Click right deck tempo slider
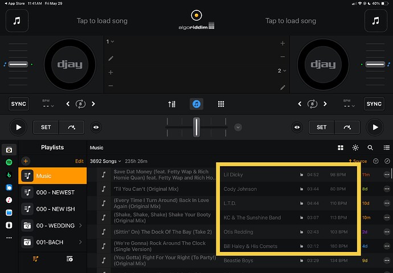 coord(375,64)
